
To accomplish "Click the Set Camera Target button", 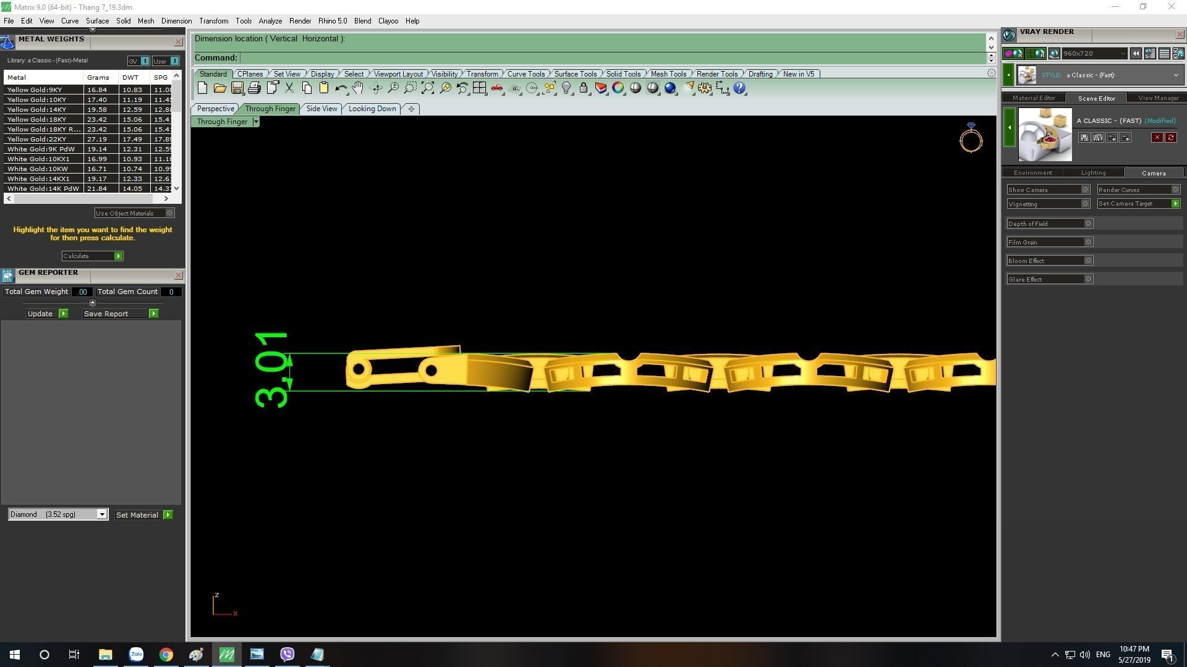I will coord(1139,204).
